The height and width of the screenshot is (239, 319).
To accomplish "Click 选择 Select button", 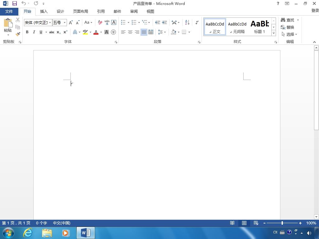I will (x=289, y=34).
